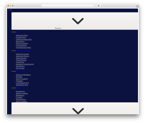This screenshot has height=123, width=145.
Task: Open Bulldozers
Action: [20, 95]
